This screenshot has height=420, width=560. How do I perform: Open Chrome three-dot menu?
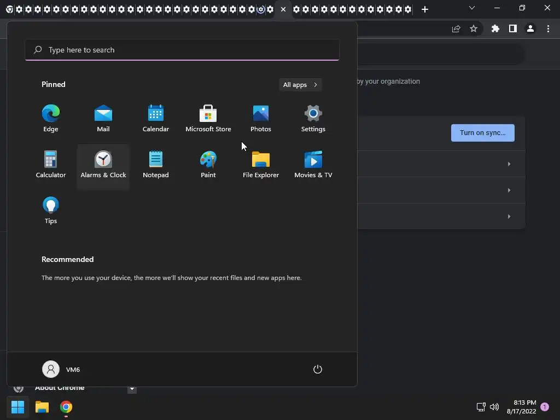pos(548,28)
